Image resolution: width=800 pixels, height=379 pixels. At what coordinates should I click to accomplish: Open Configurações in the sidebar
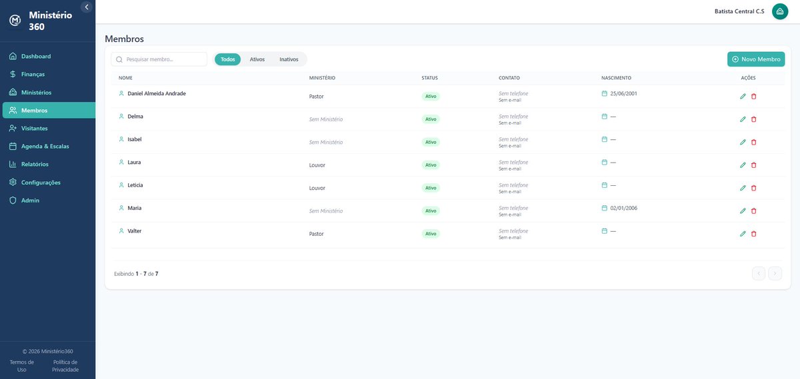(x=48, y=182)
